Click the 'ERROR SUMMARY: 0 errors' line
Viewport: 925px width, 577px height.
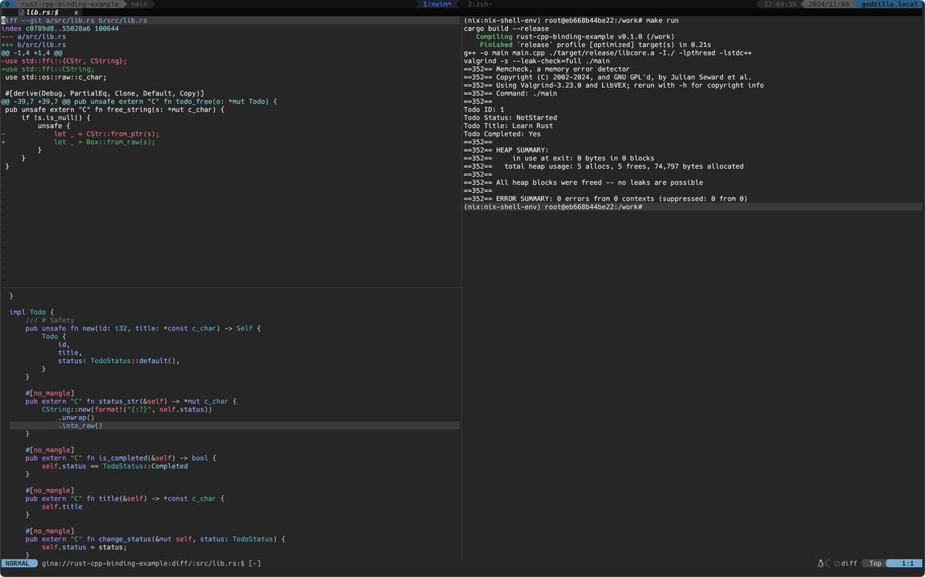click(606, 199)
